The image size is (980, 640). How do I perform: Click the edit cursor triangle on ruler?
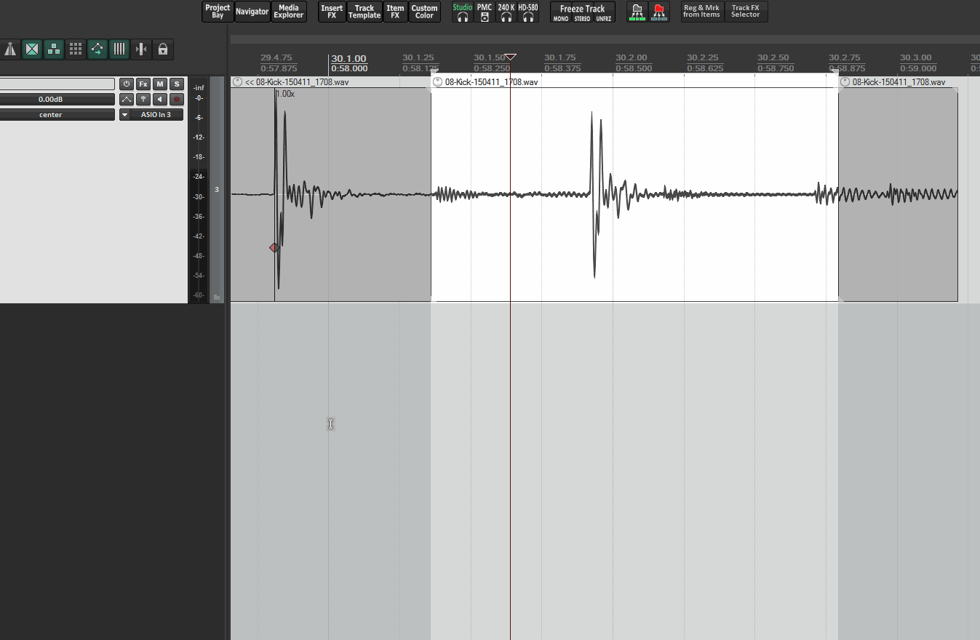click(511, 57)
